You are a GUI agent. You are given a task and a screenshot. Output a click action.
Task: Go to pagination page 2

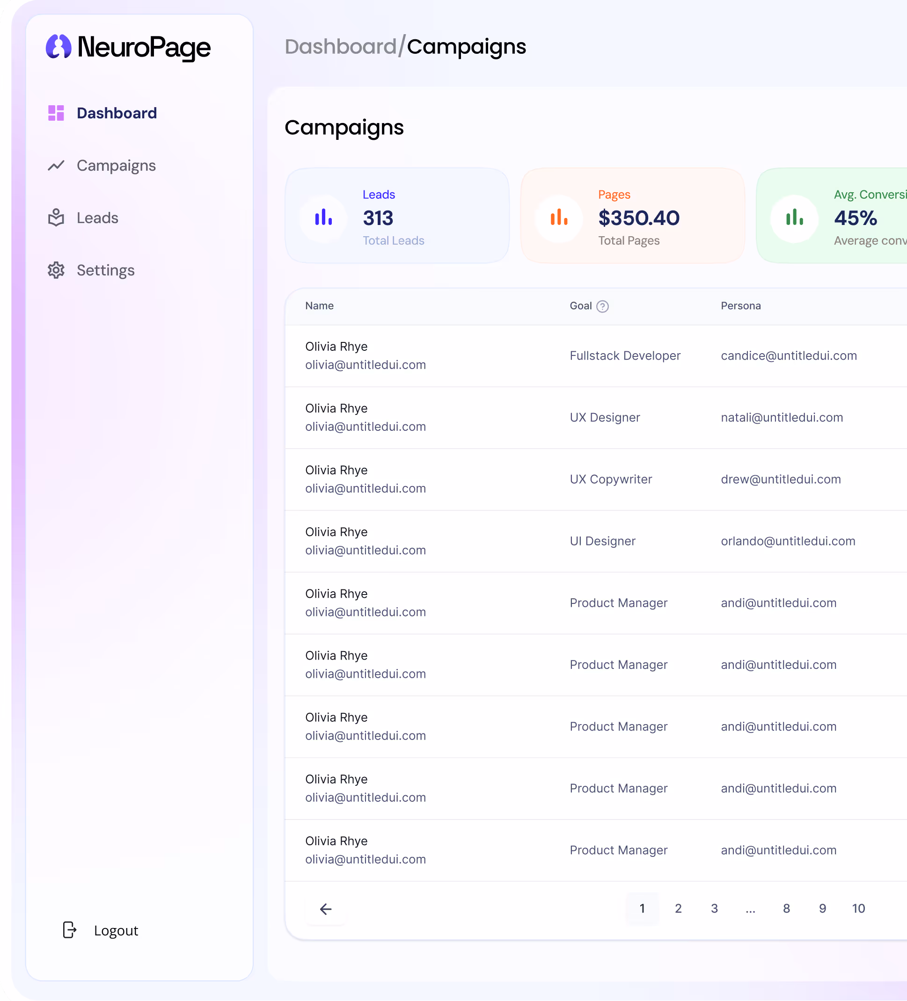click(x=678, y=908)
